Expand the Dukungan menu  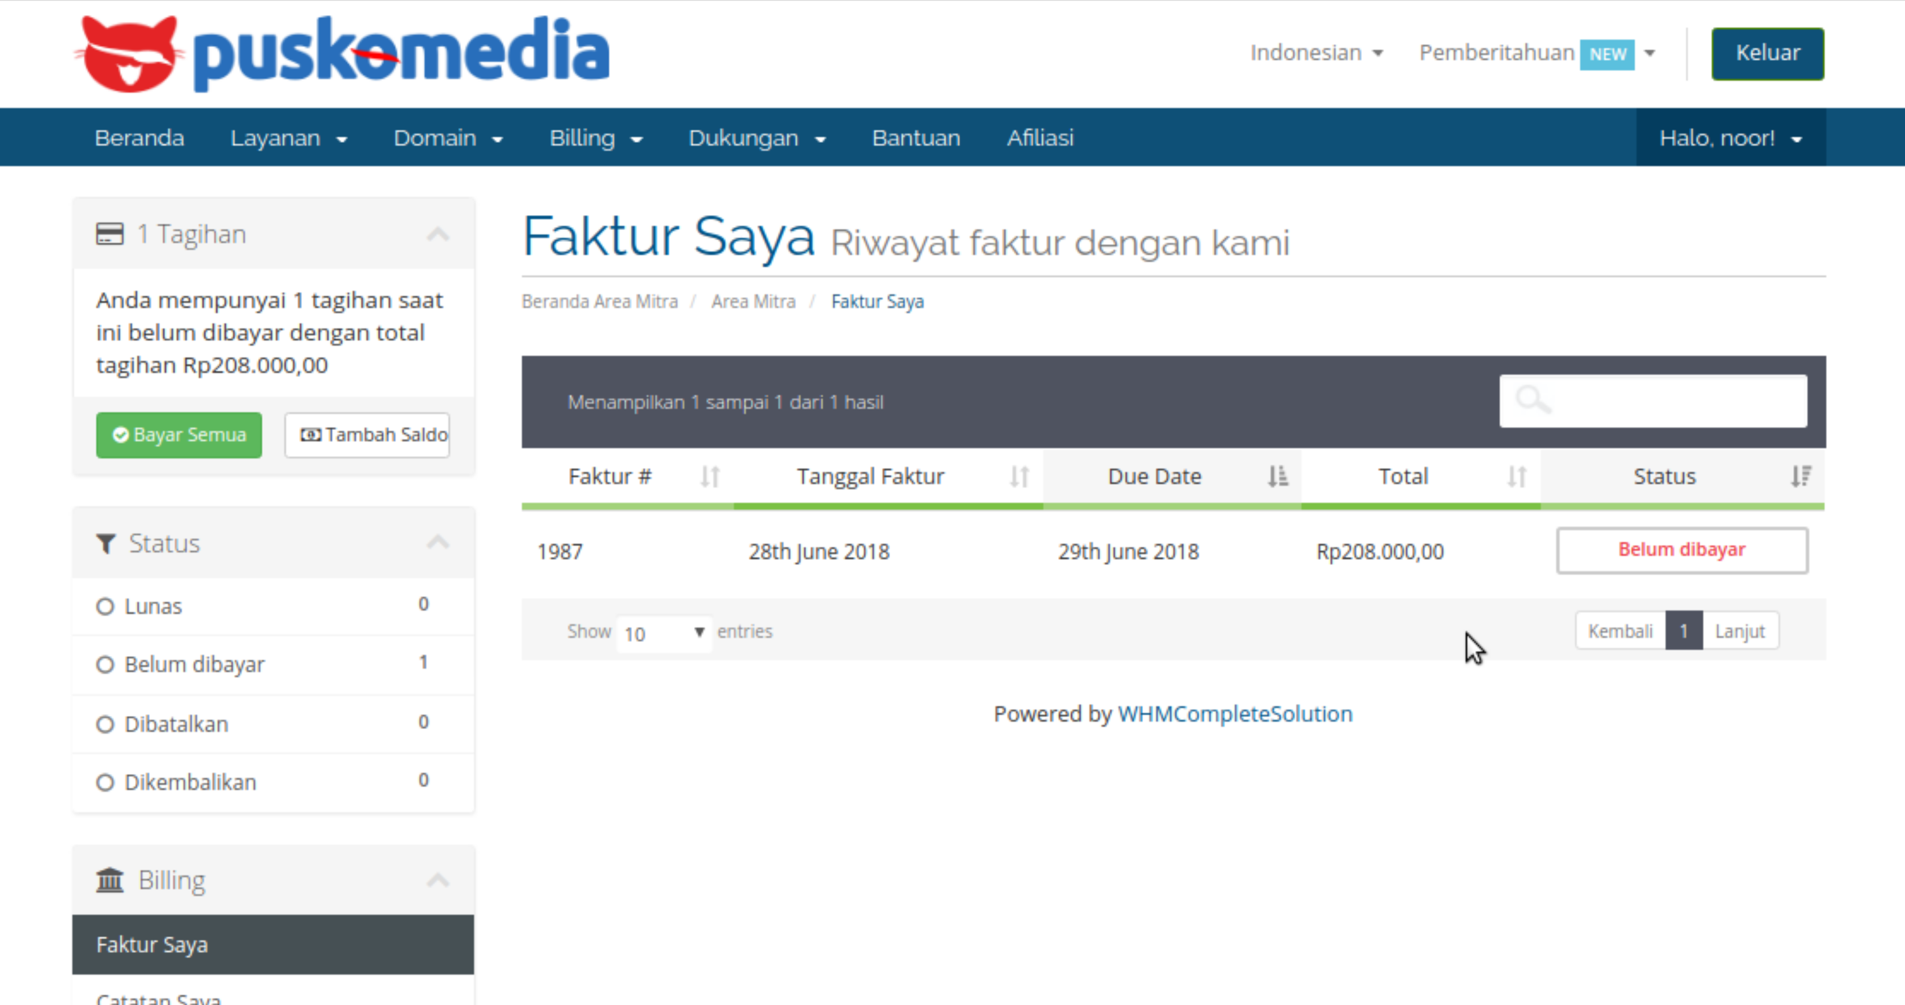757,138
